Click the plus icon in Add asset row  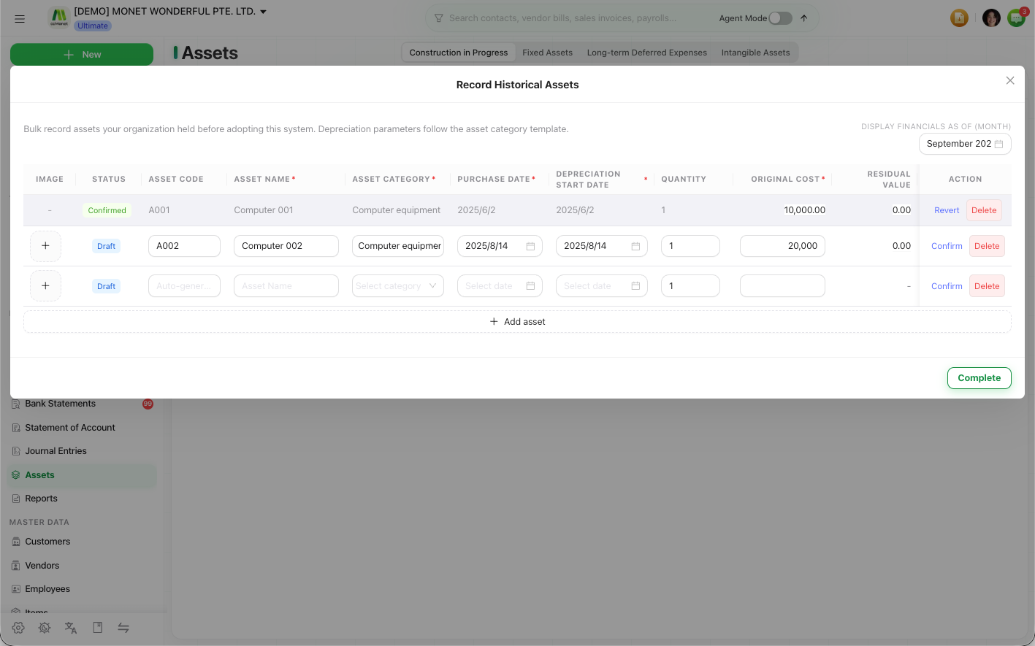point(494,322)
